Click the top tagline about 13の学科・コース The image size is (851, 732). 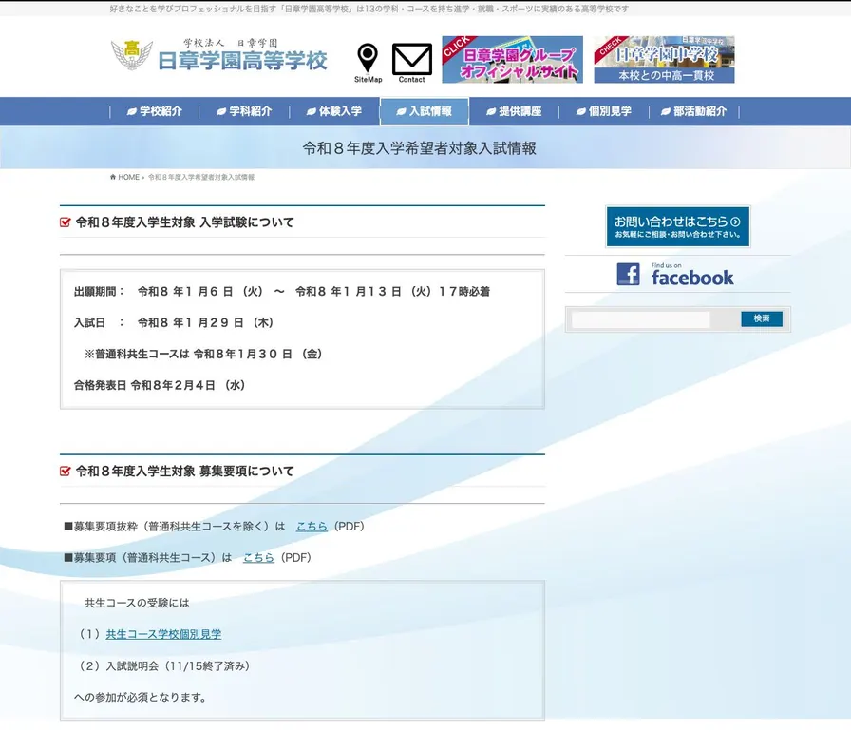[x=369, y=9]
